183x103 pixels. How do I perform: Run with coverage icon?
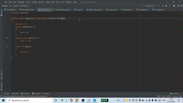click(x=166, y=6)
